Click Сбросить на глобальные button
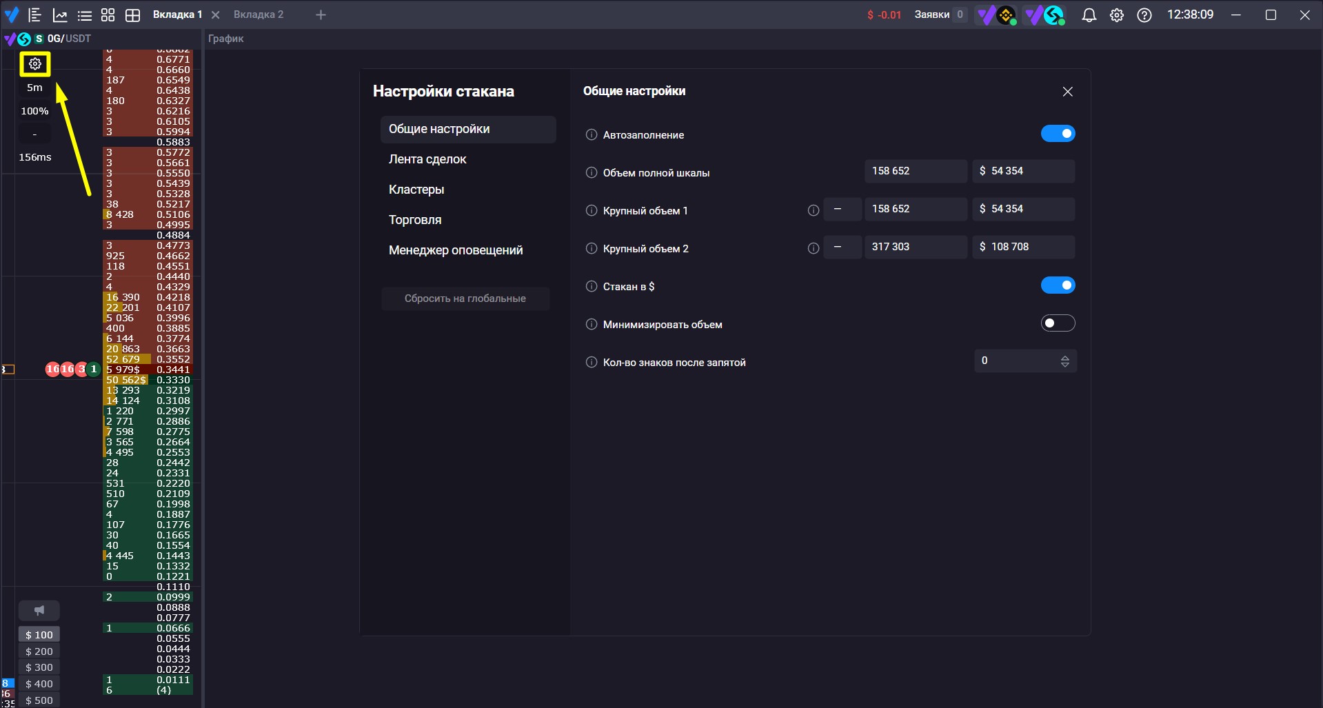 tap(465, 299)
